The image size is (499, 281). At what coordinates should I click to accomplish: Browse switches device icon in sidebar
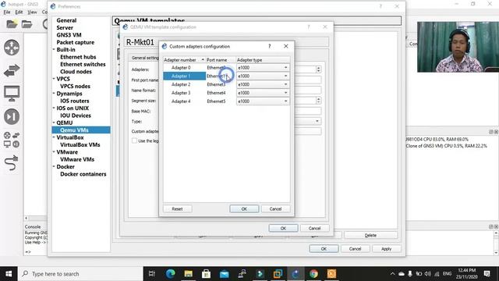12,70
